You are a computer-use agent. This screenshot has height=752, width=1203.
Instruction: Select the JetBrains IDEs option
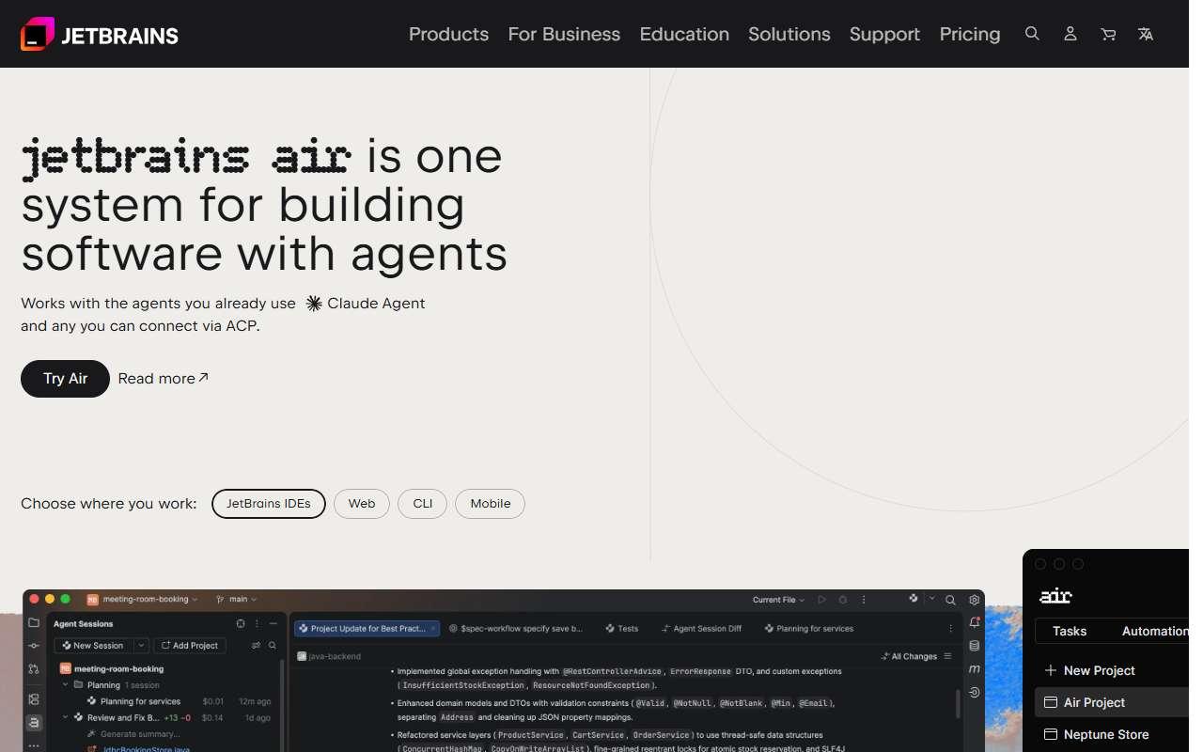point(269,504)
